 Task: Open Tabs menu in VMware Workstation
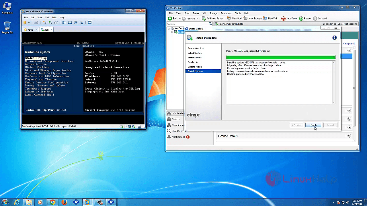[54, 17]
